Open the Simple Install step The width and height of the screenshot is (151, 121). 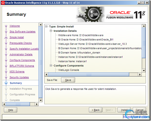17,37
